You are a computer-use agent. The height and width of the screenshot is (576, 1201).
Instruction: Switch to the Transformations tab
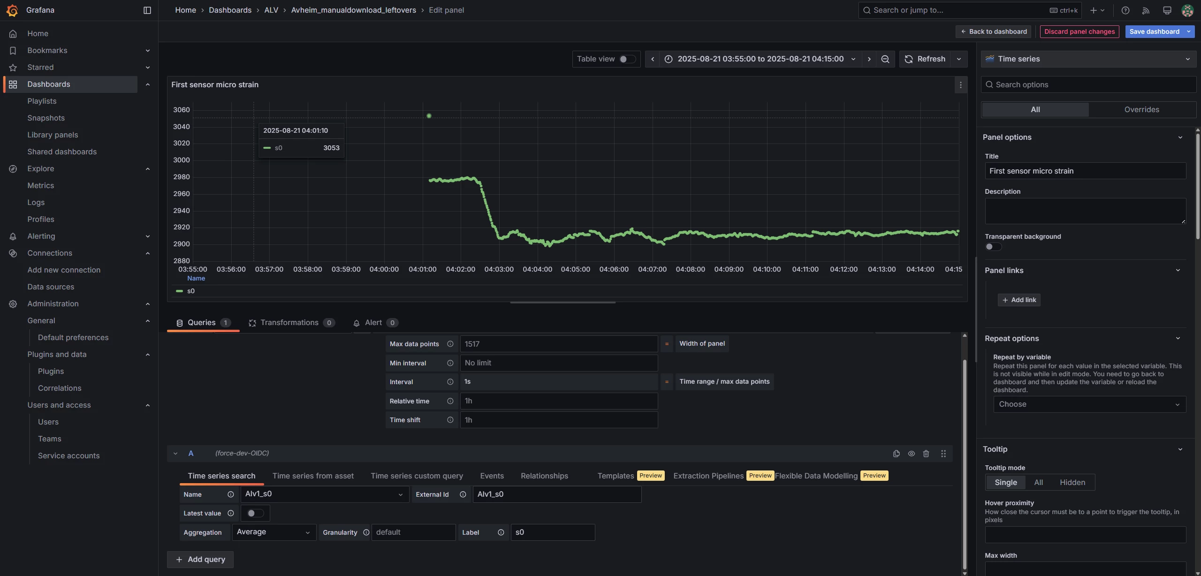pos(291,323)
